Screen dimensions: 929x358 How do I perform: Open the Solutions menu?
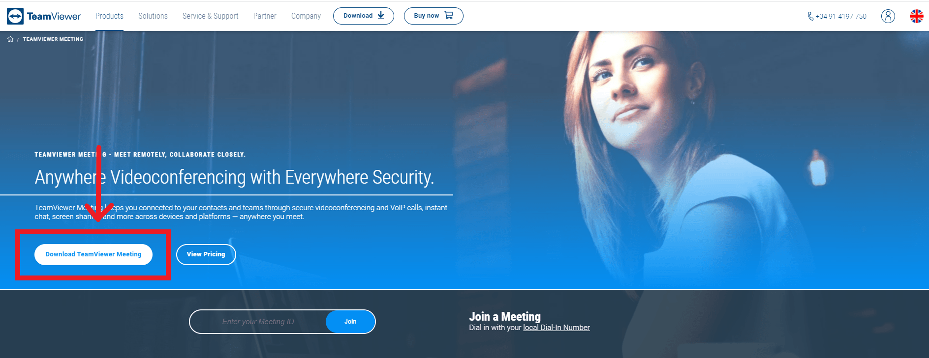click(x=153, y=16)
